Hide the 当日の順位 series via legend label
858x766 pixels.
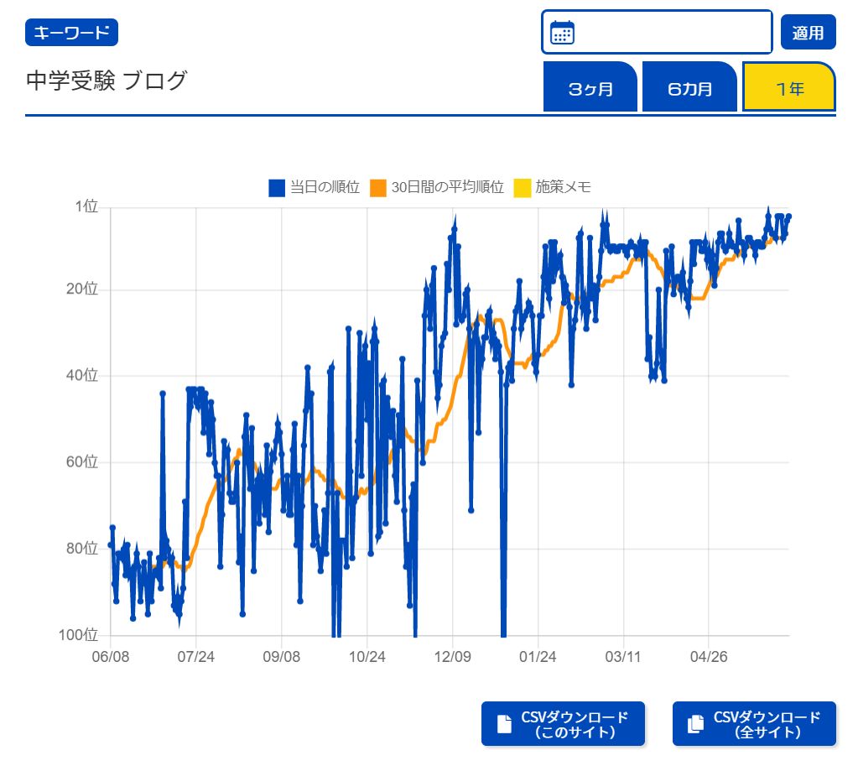click(325, 188)
